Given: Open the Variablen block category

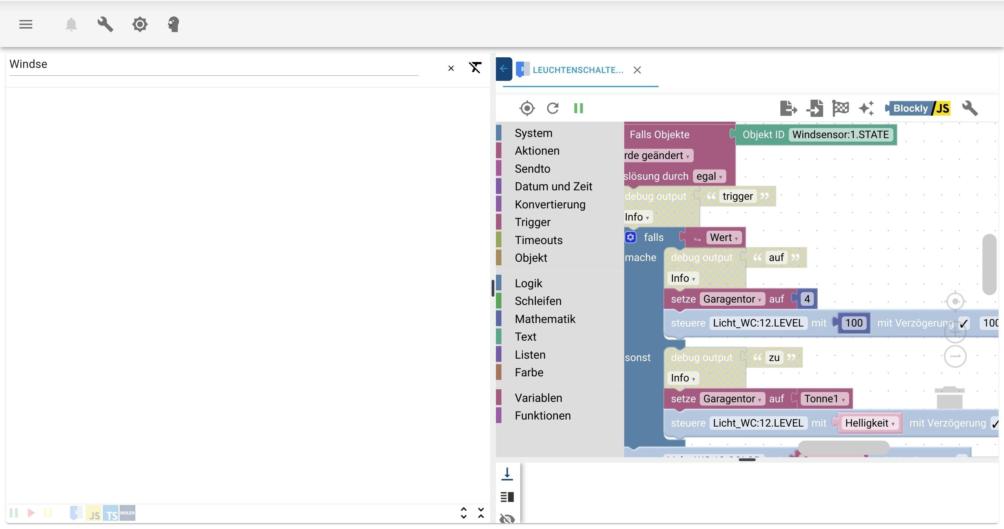Looking at the screenshot, I should [538, 398].
